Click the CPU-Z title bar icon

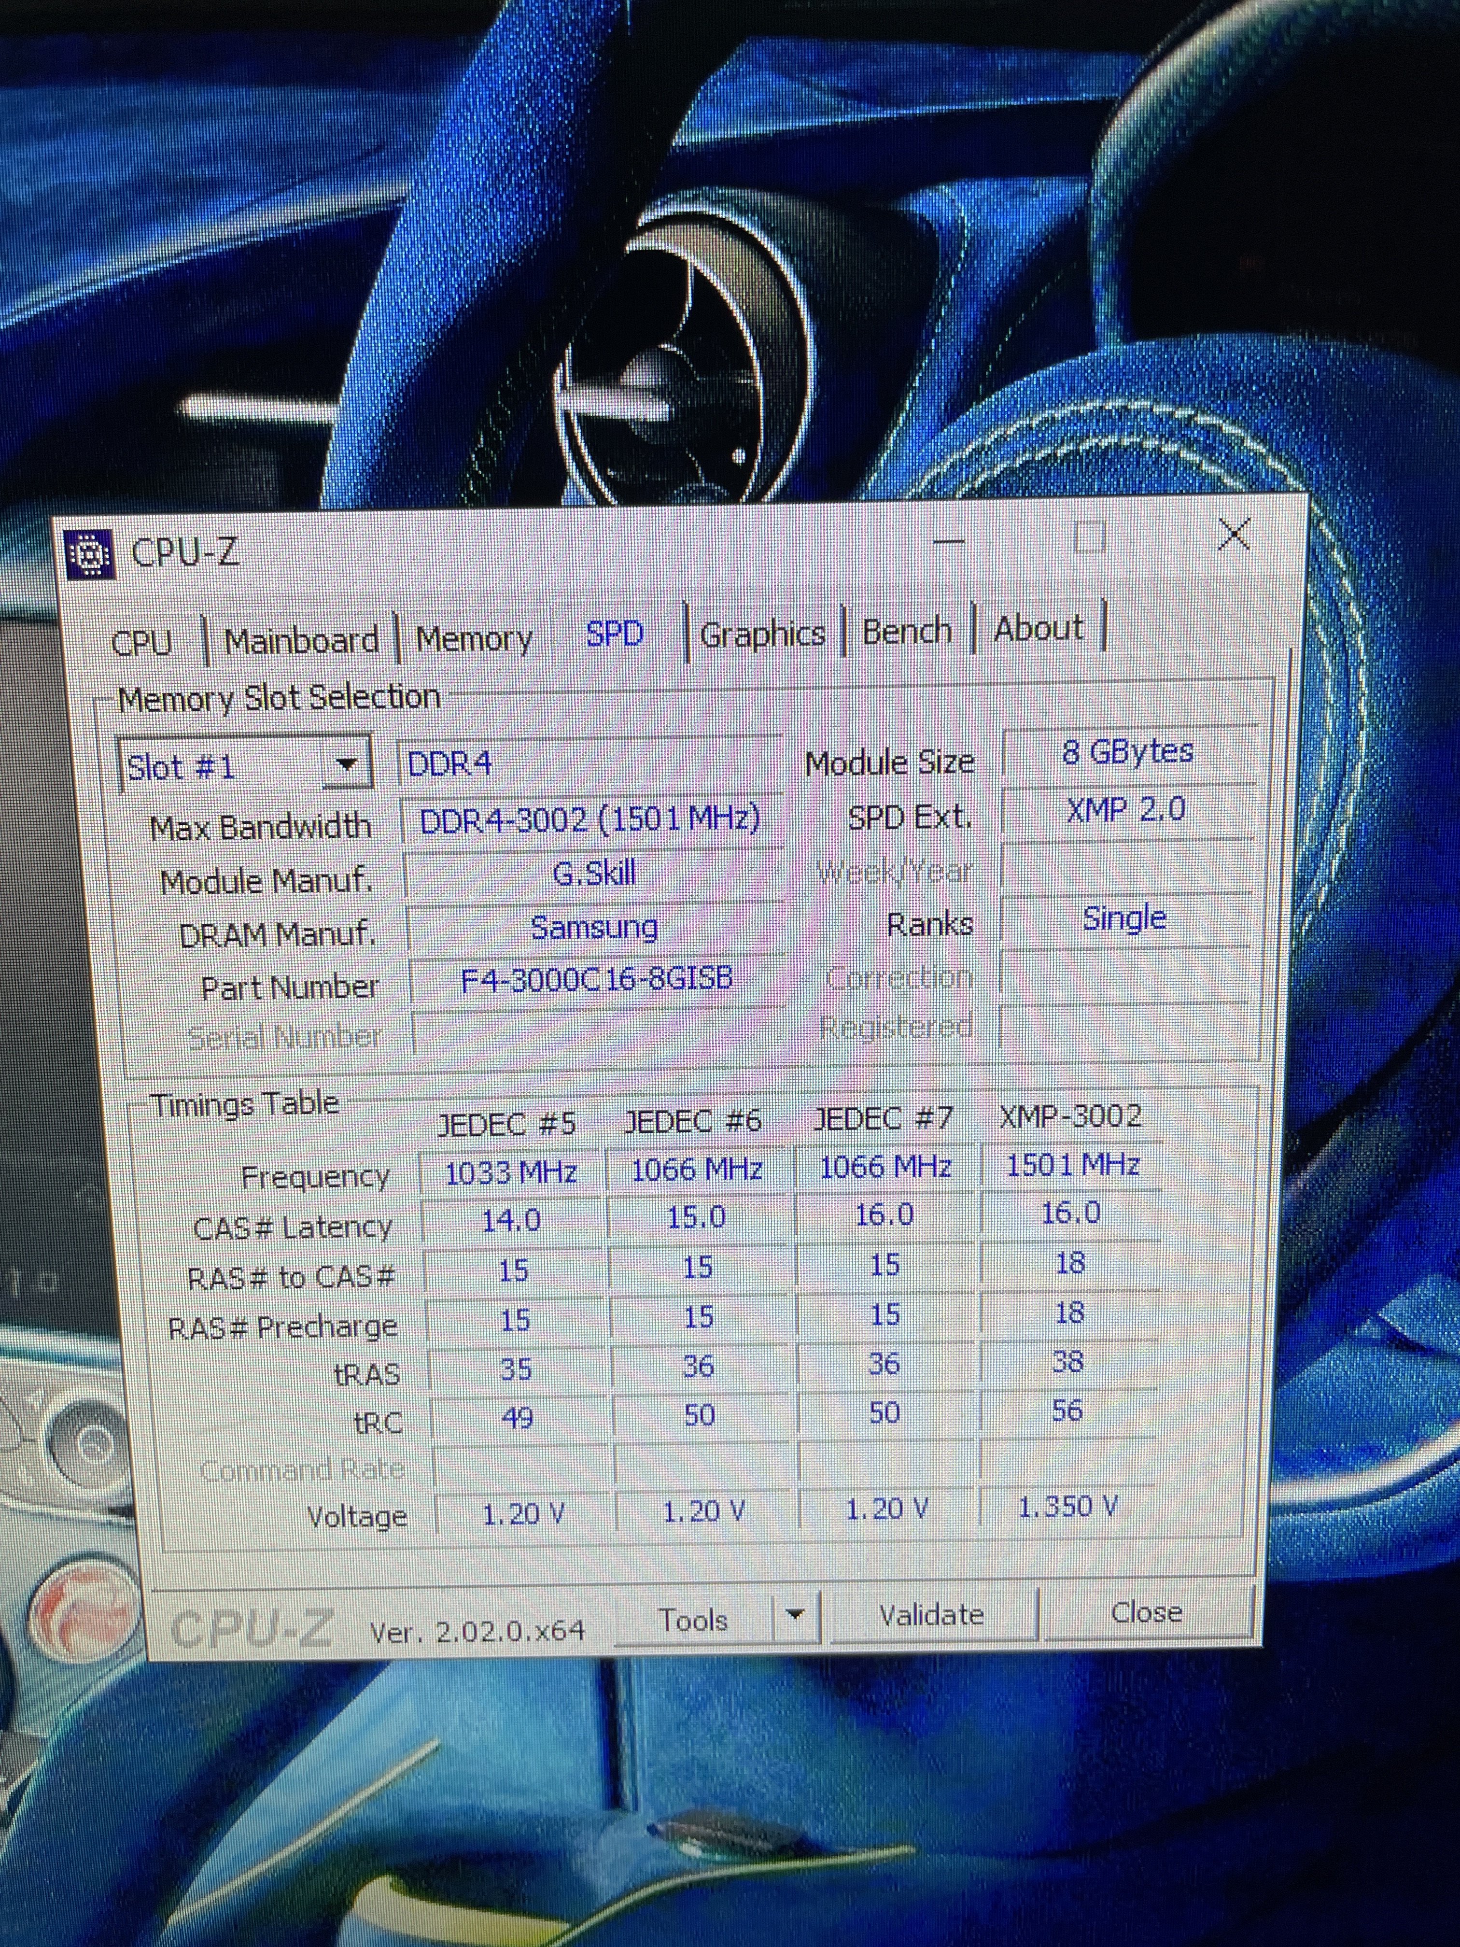point(90,554)
